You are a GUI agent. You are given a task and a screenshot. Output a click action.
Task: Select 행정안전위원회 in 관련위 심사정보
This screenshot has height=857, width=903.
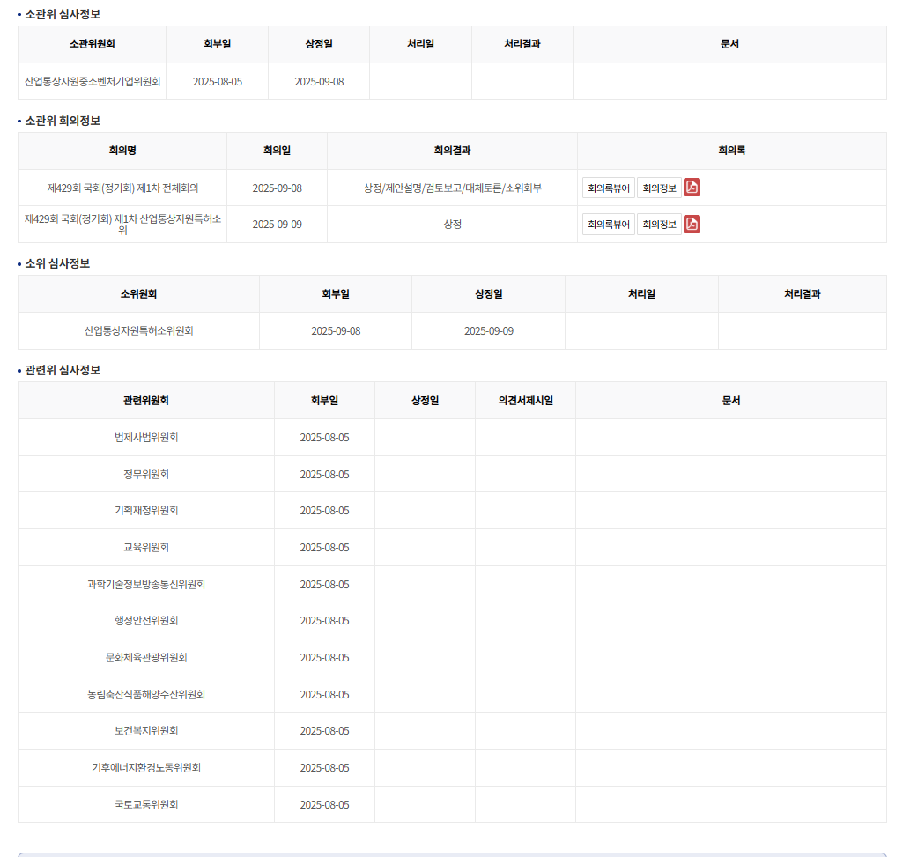[146, 621]
